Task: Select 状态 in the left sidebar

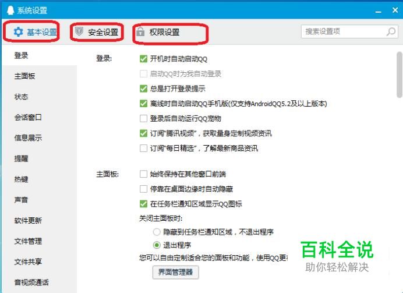Action: (21, 97)
